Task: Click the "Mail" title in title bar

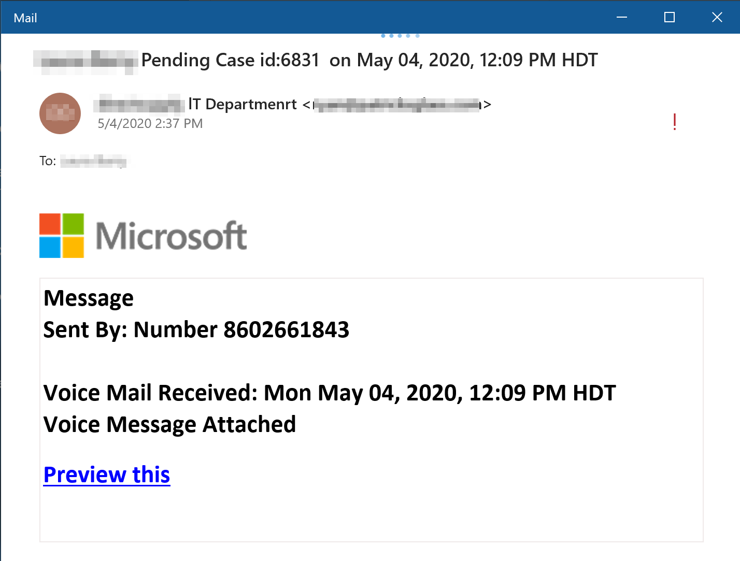Action: point(25,18)
